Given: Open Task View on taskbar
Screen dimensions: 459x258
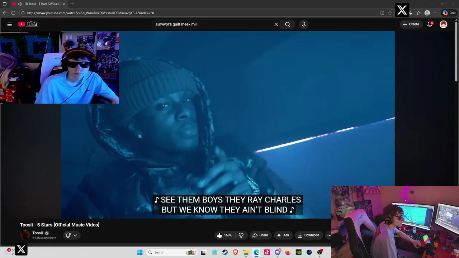Looking at the screenshot, I should pos(203,252).
